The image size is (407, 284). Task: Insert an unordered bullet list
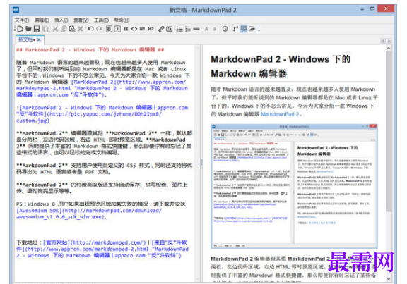pyautogui.click(x=179, y=29)
